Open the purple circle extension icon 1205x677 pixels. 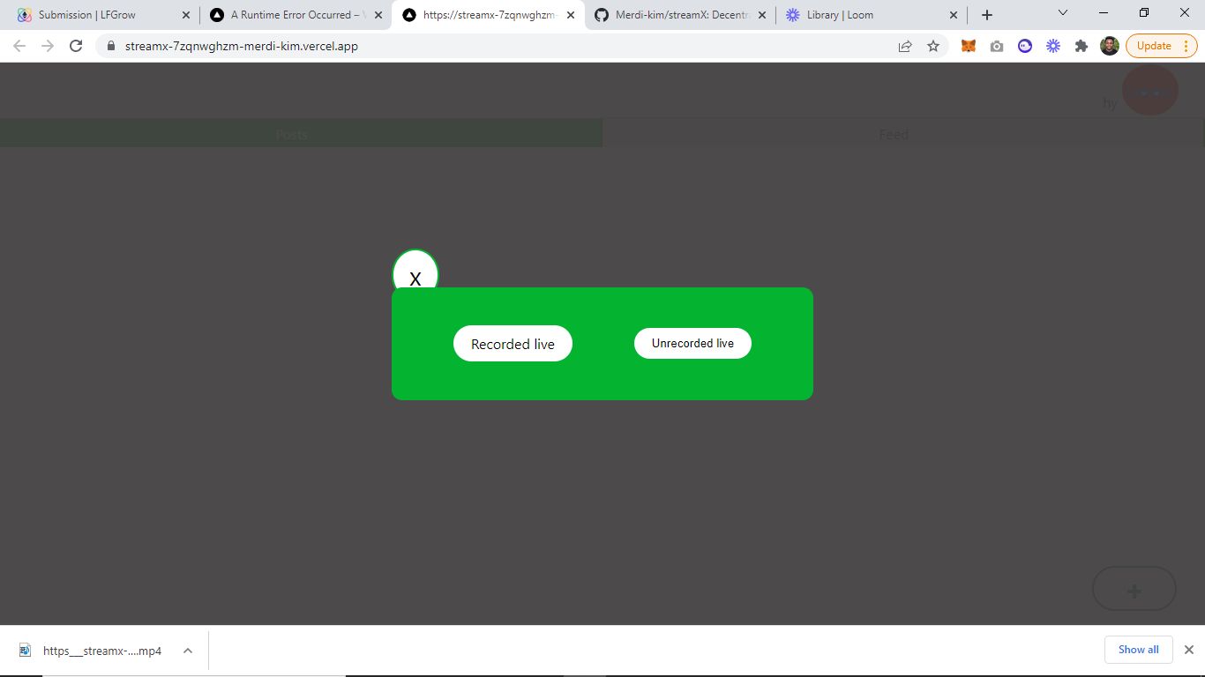[x=1025, y=46]
